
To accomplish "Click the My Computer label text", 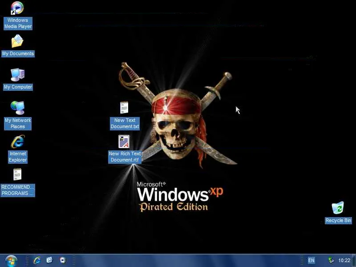I will coord(18,87).
